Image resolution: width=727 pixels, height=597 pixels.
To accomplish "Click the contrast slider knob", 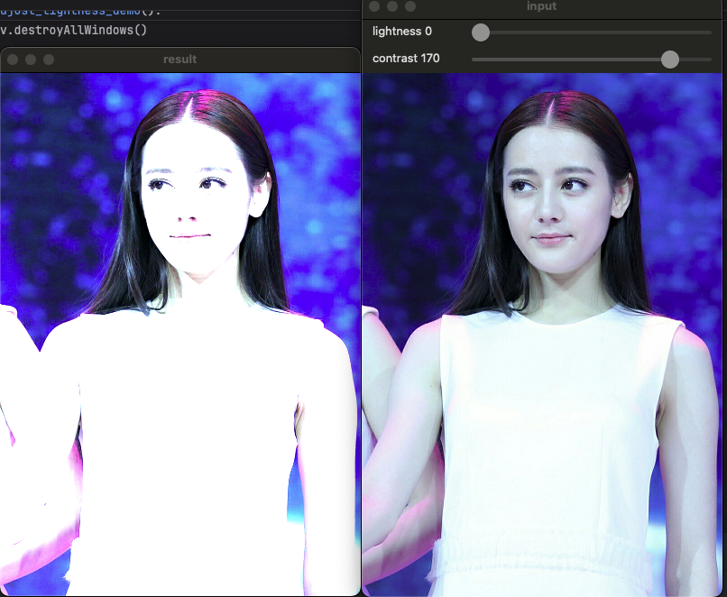I will pyautogui.click(x=669, y=60).
